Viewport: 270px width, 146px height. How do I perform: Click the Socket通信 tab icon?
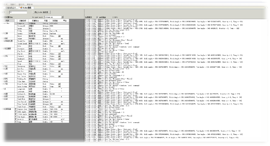coord(21,8)
